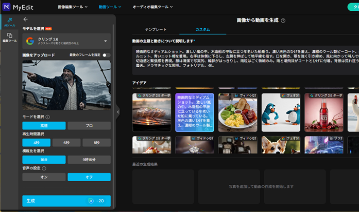Toggle the 最後のフレームを指定 switch

tap(106, 55)
